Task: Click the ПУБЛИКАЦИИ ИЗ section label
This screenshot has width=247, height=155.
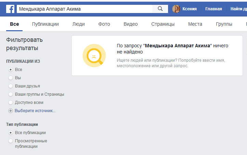Action: 23,61
